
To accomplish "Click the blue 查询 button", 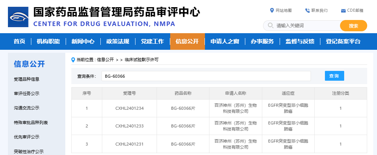I will click(334, 76).
